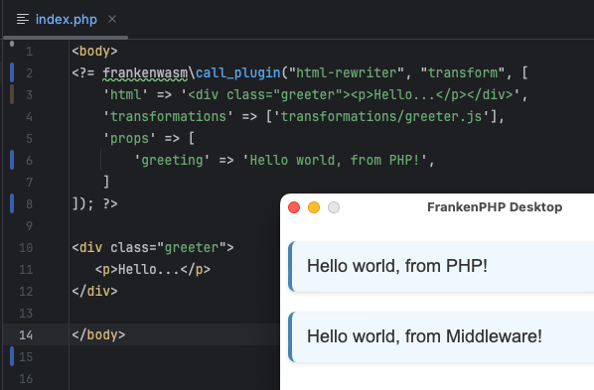This screenshot has width=594, height=390.
Task: Click the 'greeting' array key
Action: tap(172, 160)
